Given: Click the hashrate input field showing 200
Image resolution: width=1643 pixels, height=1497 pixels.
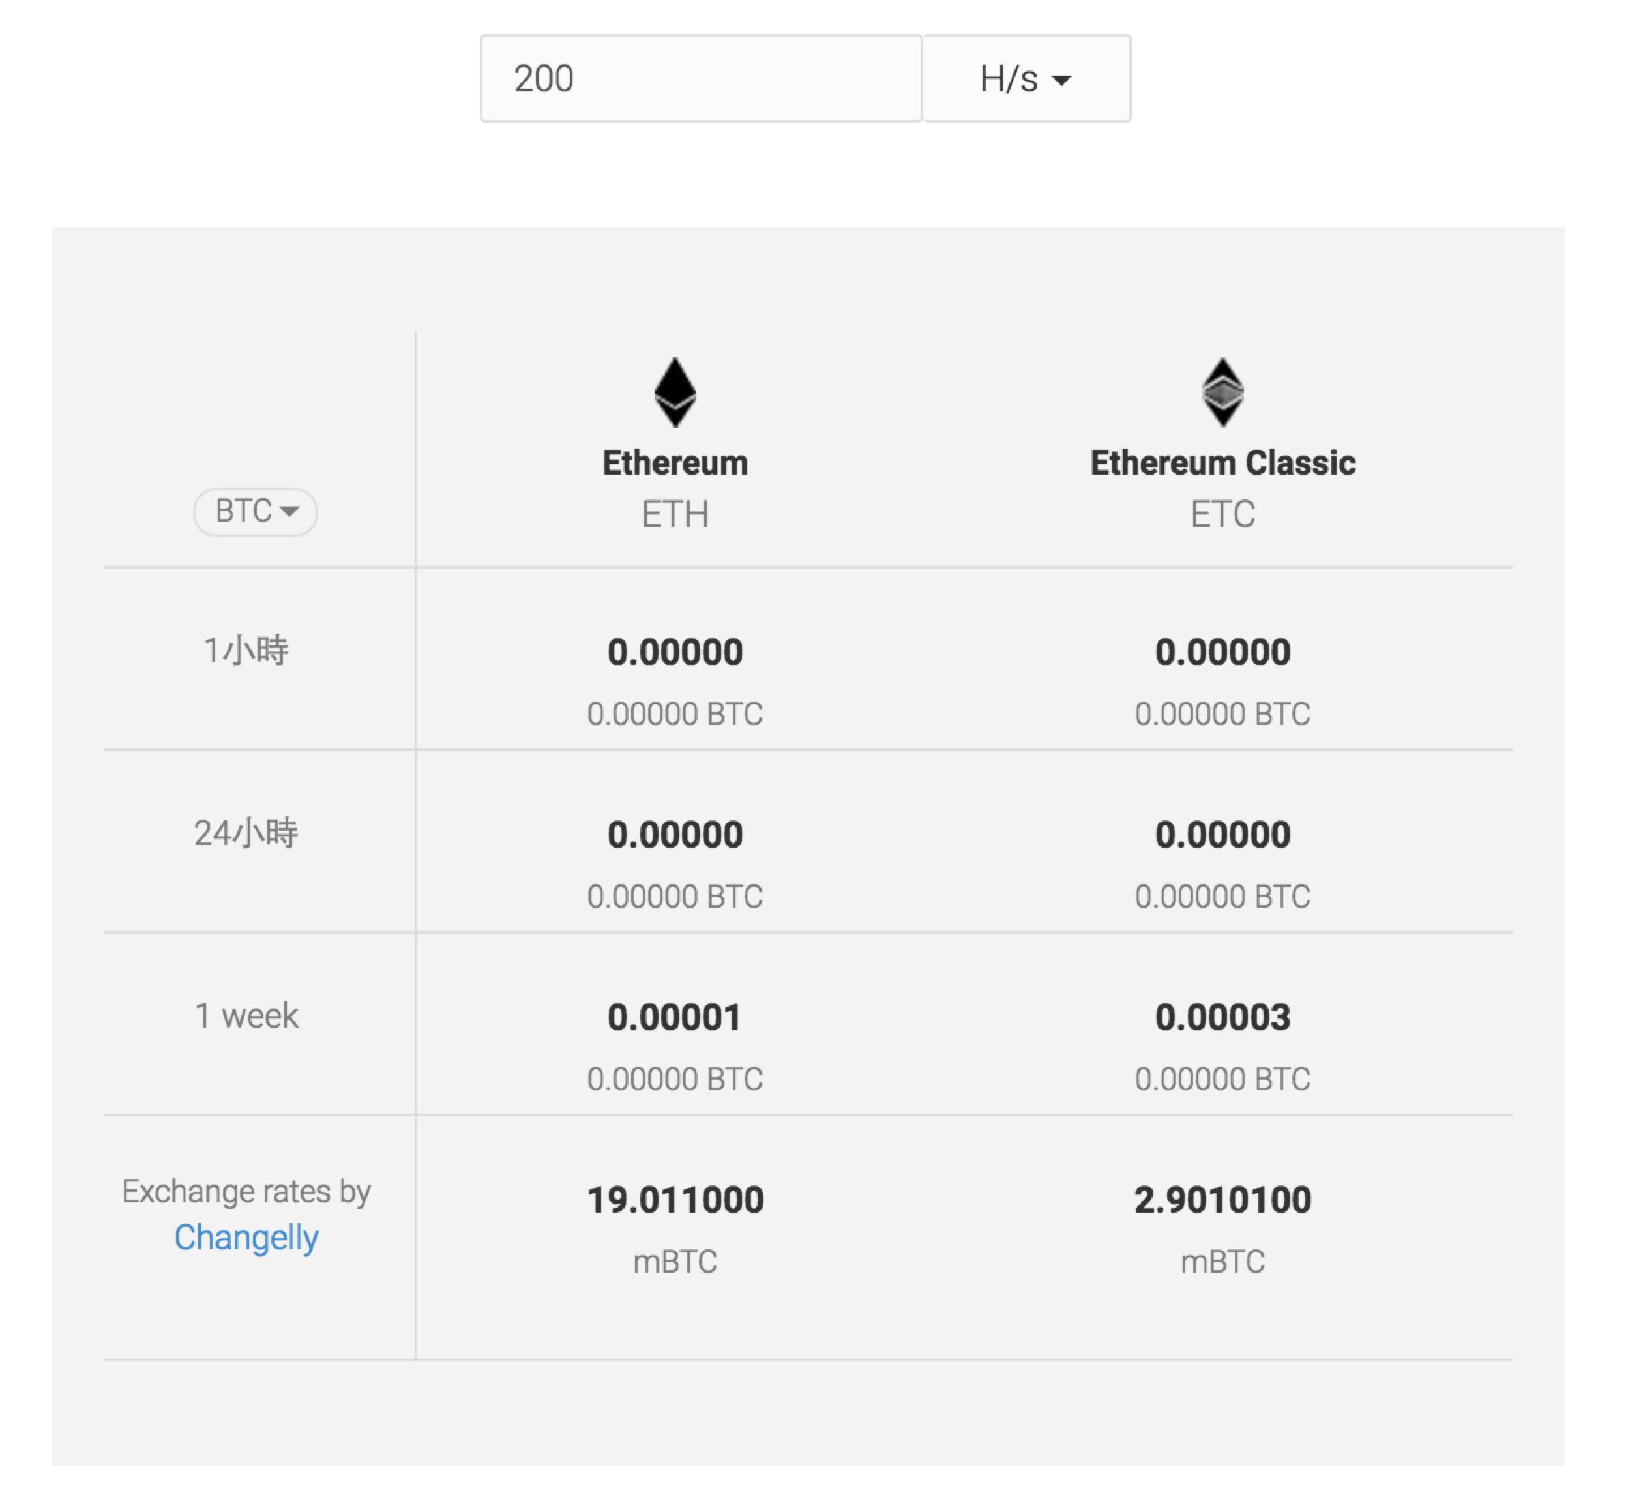Looking at the screenshot, I should pos(701,79).
